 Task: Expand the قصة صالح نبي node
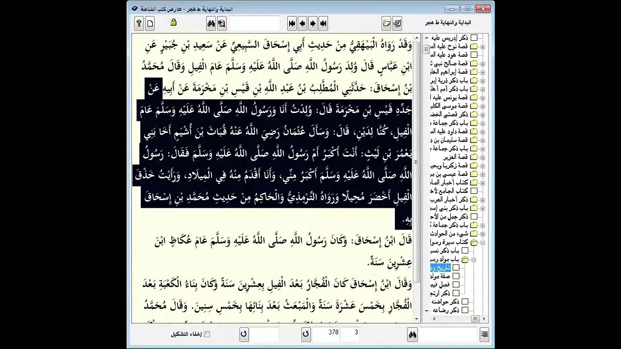click(x=483, y=63)
